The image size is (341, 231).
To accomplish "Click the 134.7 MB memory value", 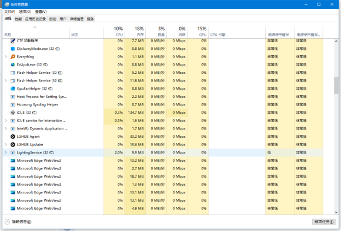I will click(136, 113).
